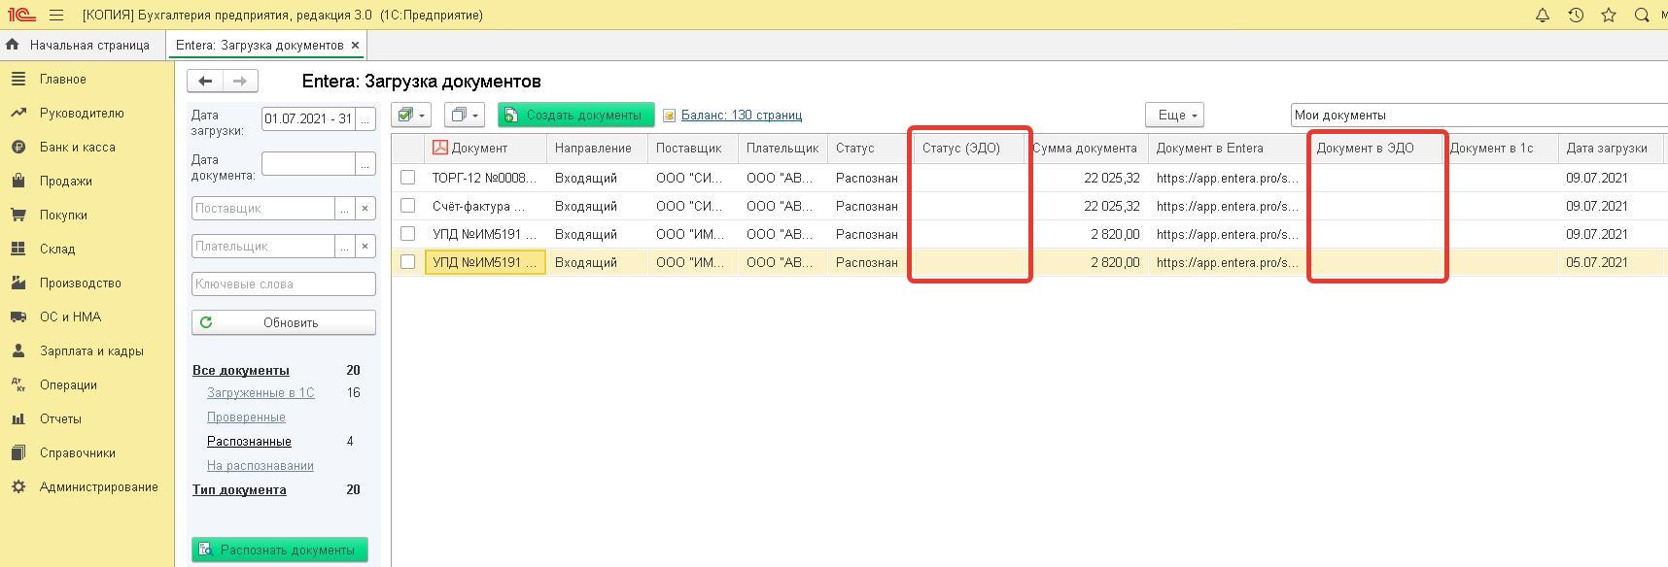The width and height of the screenshot is (1668, 567).
Task: Click the Создать документы button
Action: point(575,115)
